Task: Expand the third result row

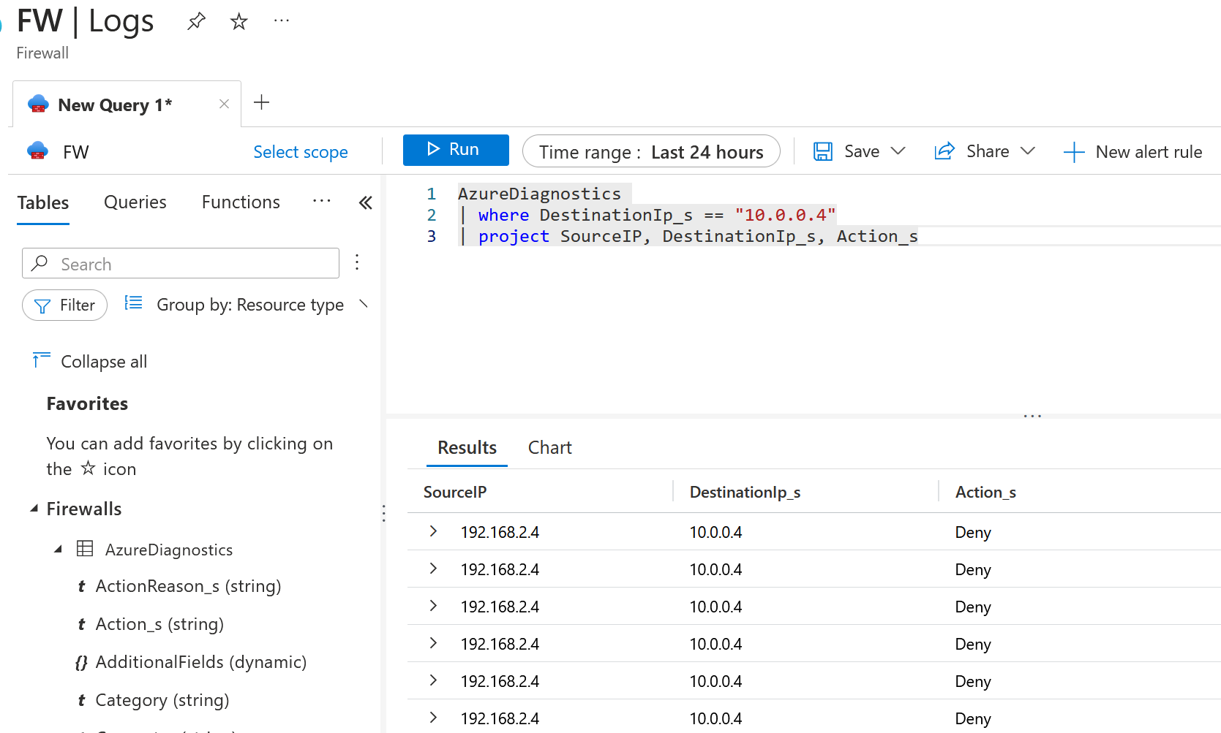Action: point(433,606)
